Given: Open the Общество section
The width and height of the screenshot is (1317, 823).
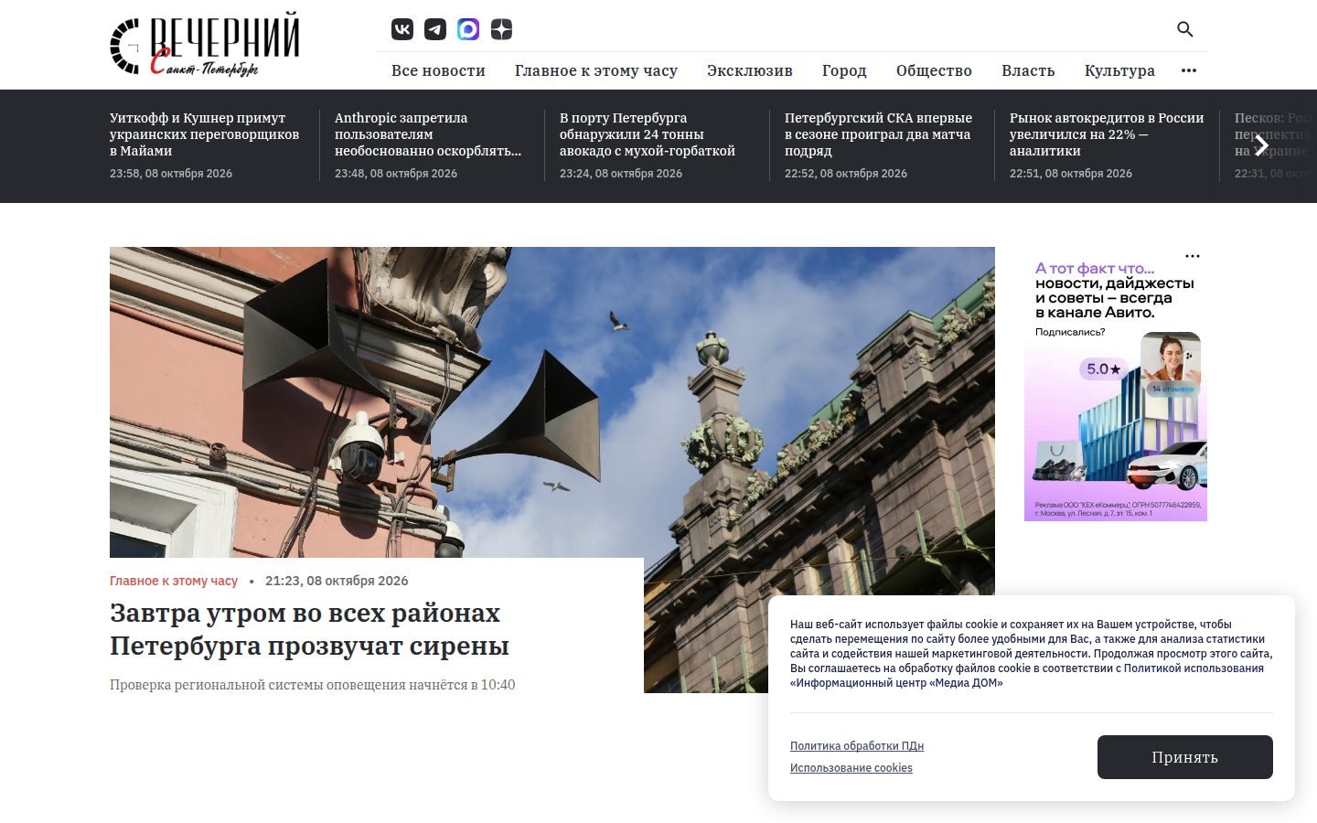Looking at the screenshot, I should click(x=934, y=70).
